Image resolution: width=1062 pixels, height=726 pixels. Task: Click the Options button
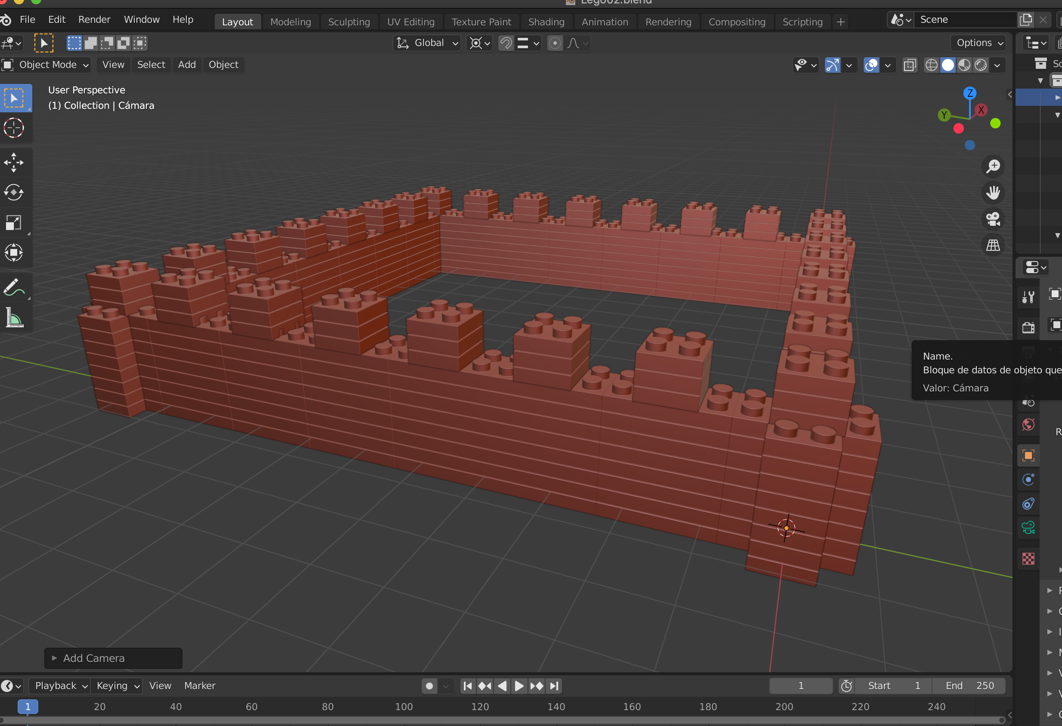pos(980,43)
